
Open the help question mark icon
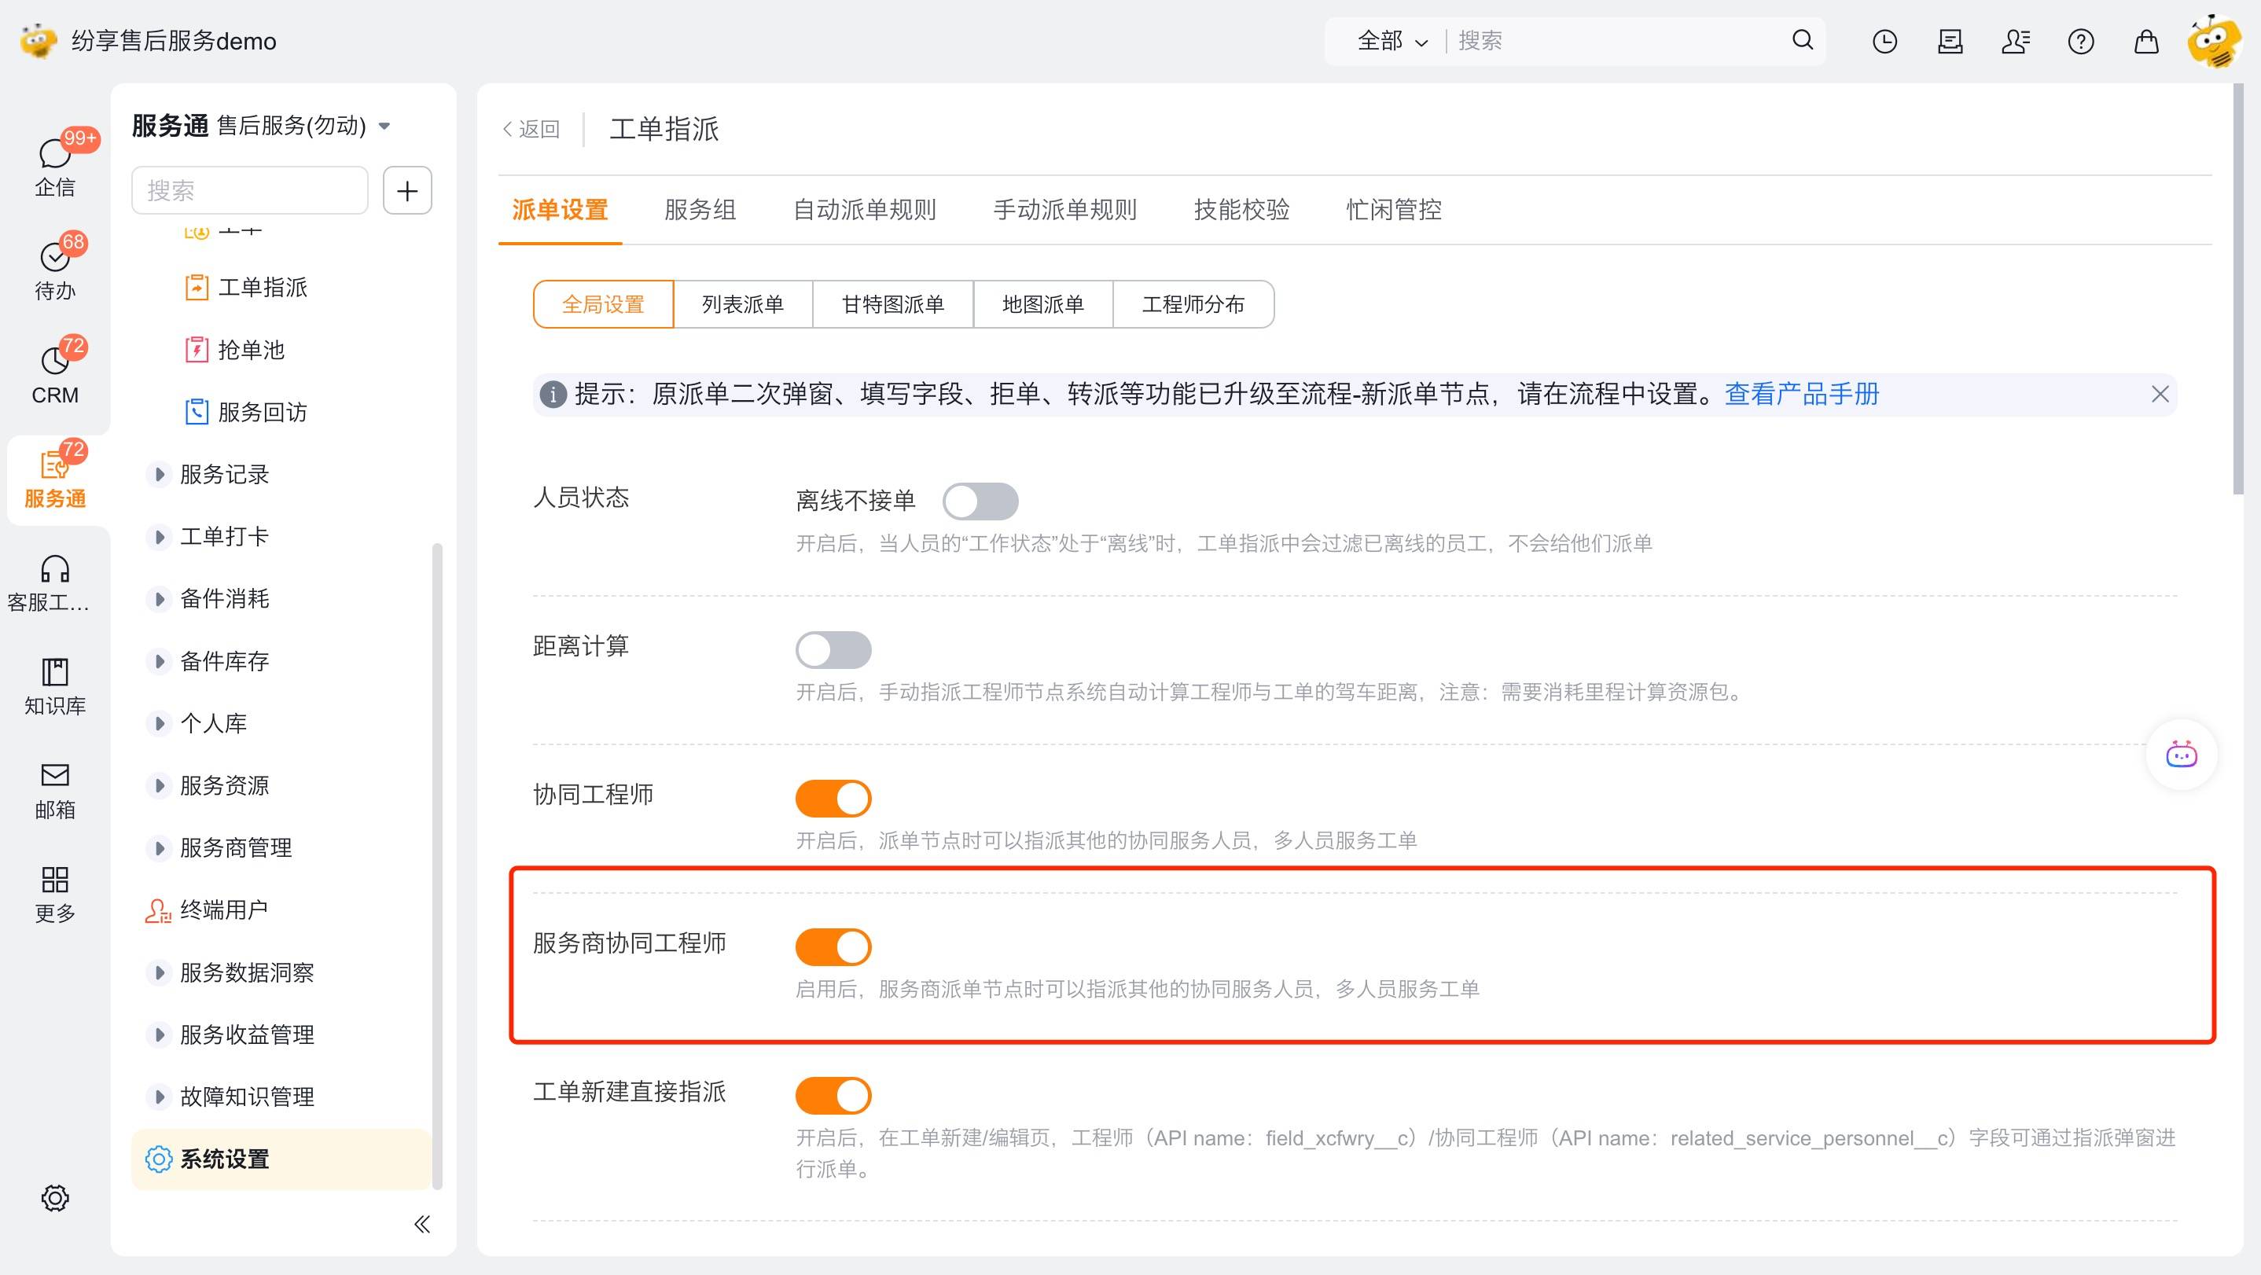(2080, 41)
